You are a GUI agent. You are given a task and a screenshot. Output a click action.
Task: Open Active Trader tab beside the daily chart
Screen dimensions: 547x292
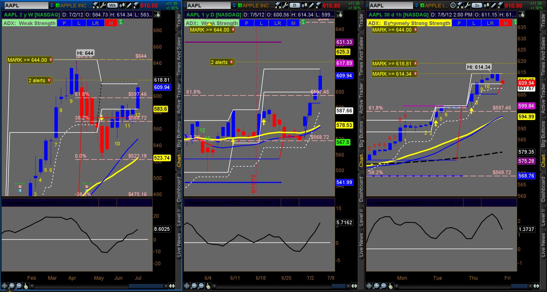coord(361,98)
